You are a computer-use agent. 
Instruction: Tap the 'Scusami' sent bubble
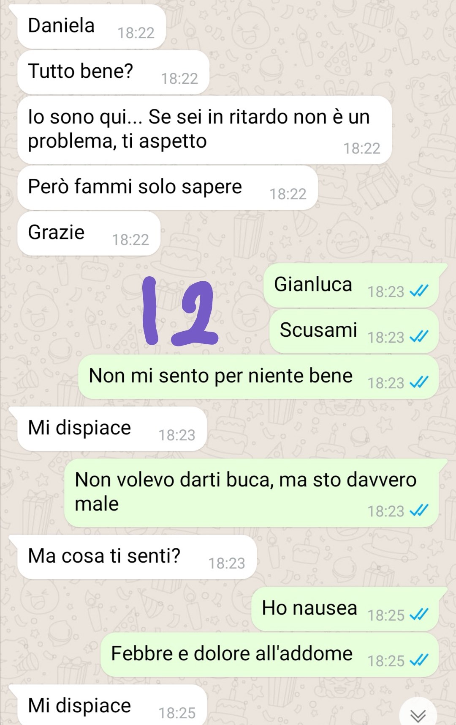(x=354, y=331)
